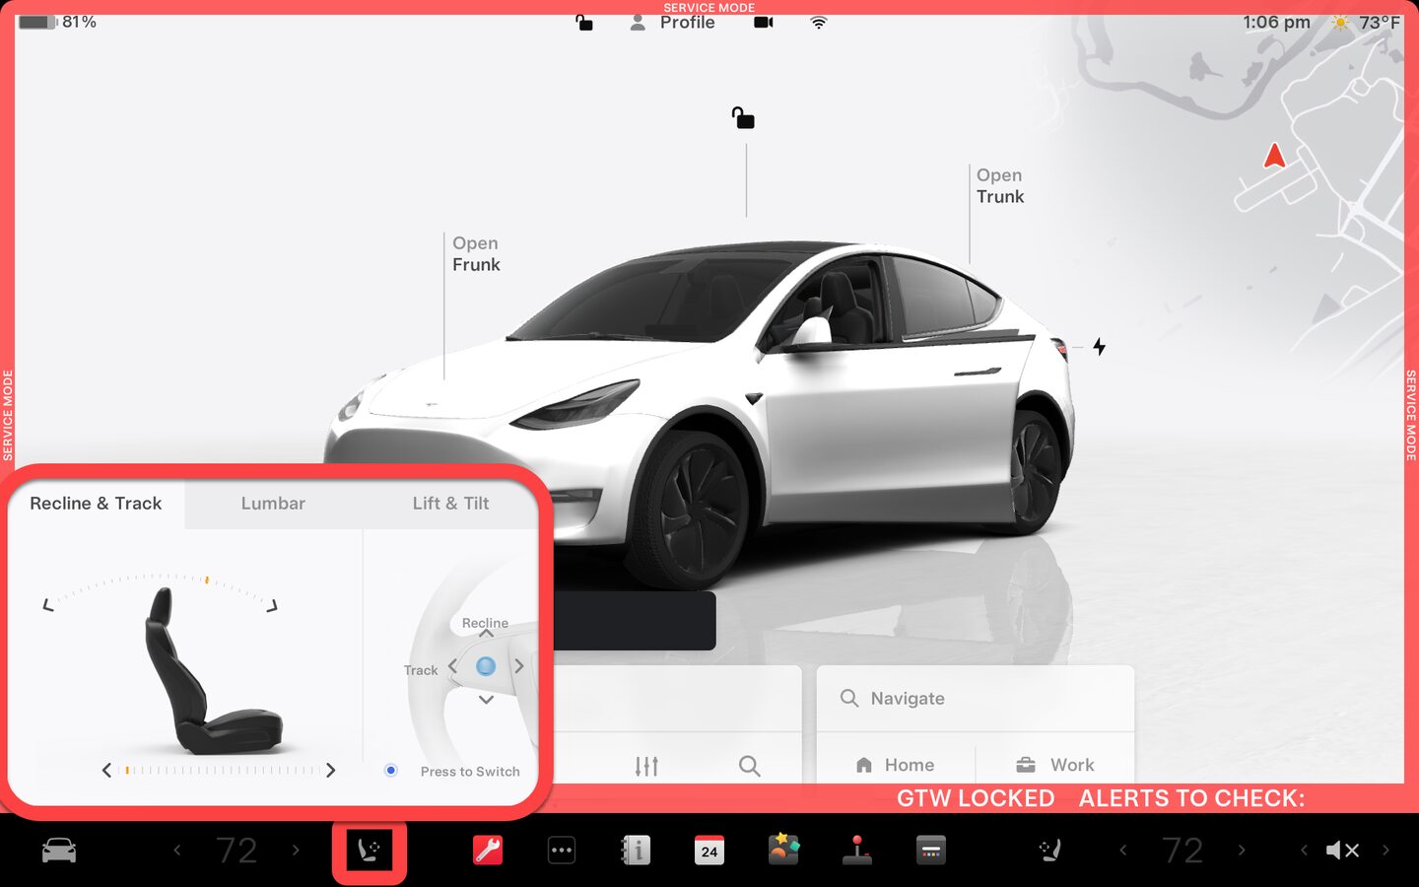Toggle the unlock padlock above the car
This screenshot has height=887, width=1419.
pos(743,119)
